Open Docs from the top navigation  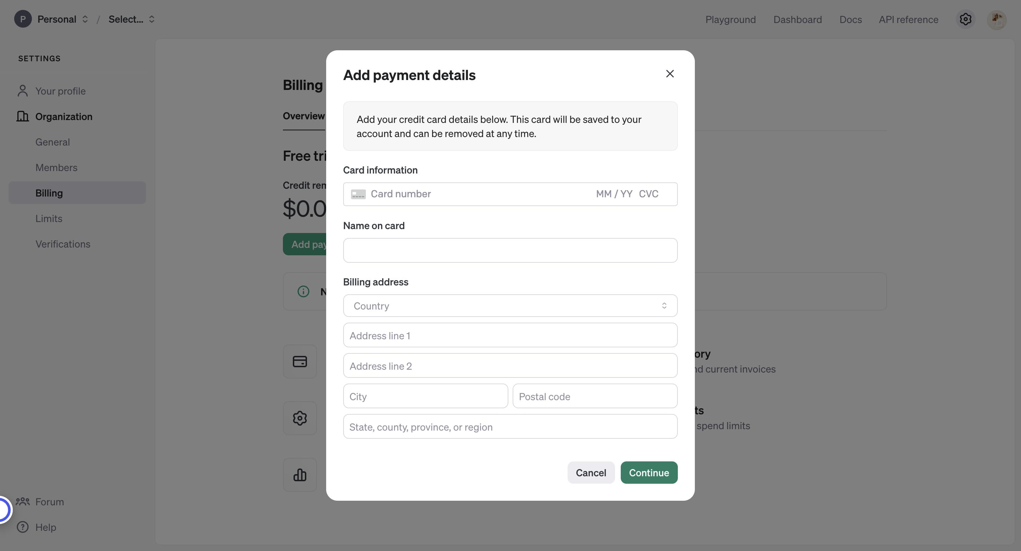coord(850,19)
